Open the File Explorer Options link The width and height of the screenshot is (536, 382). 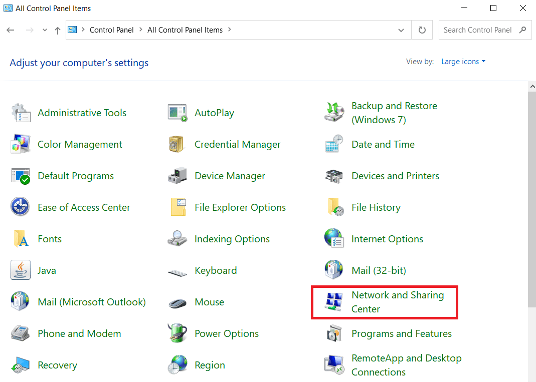point(240,208)
